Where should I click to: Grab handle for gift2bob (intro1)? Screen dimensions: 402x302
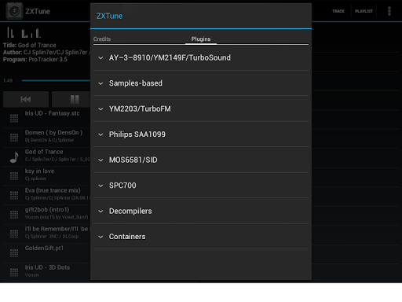pyautogui.click(x=14, y=215)
